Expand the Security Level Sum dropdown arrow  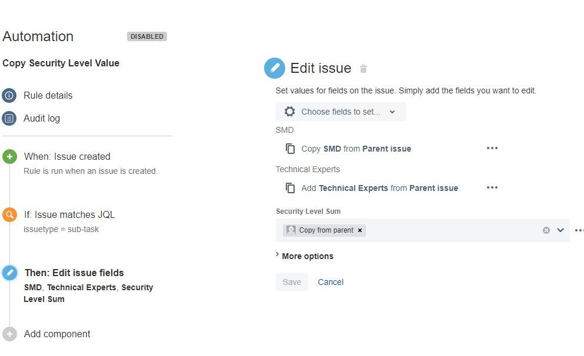tap(560, 230)
